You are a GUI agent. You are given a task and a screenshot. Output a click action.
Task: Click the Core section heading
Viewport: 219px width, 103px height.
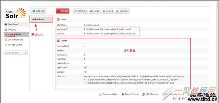point(63,19)
